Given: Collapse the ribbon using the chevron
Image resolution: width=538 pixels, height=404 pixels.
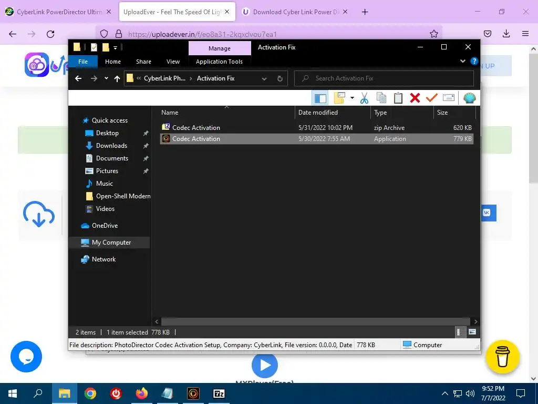Looking at the screenshot, I should coord(462,61).
